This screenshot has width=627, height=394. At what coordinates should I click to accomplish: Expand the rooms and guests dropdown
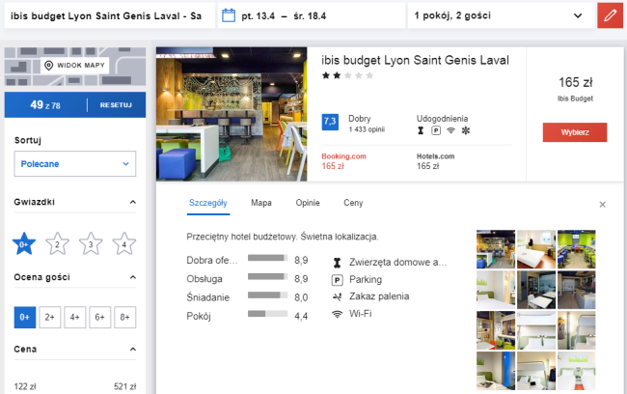coord(498,15)
